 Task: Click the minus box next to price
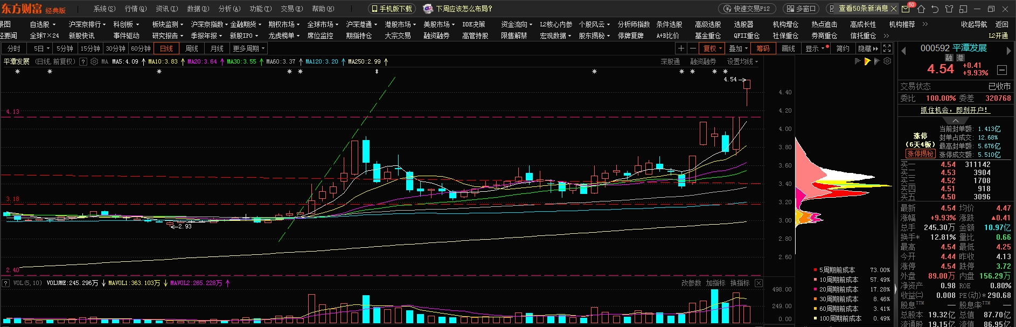click(x=1002, y=70)
